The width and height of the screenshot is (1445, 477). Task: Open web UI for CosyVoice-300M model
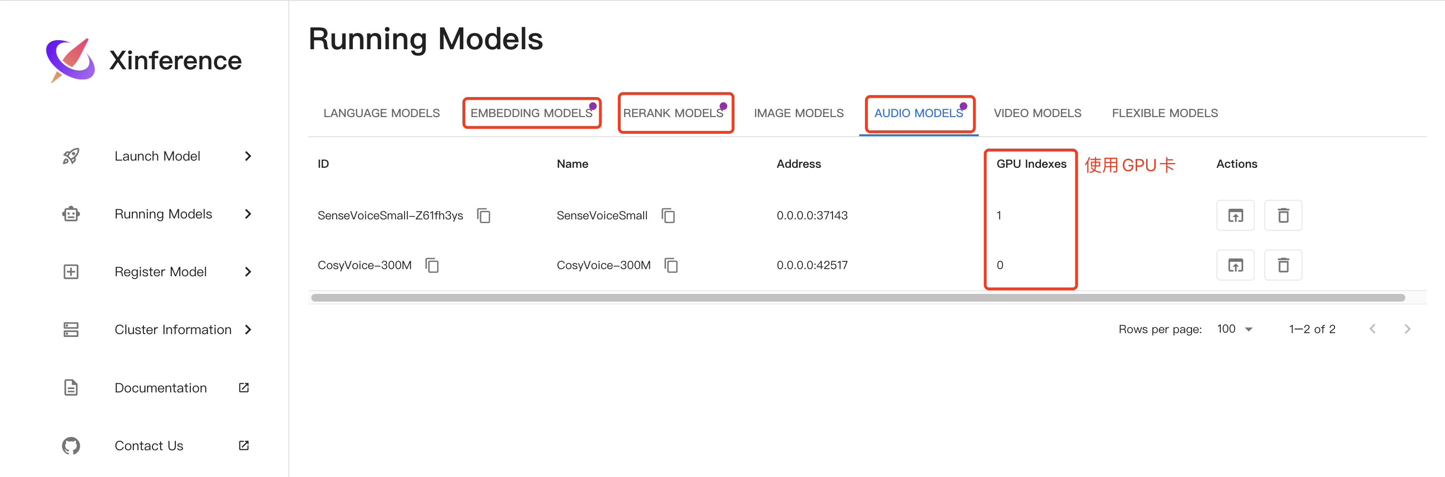click(1235, 265)
